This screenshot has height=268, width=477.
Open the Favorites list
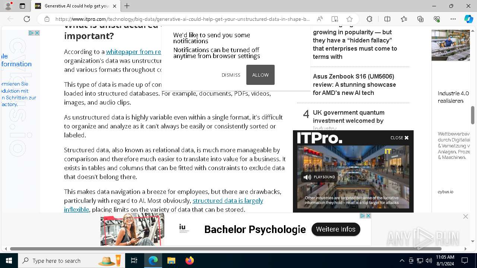pyautogui.click(x=404, y=19)
